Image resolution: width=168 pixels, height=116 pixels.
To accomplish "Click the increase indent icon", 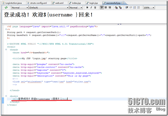I will pos(127,8).
